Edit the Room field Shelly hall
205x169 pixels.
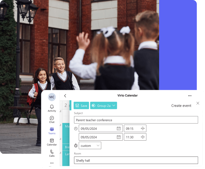pyautogui.click(x=136, y=161)
